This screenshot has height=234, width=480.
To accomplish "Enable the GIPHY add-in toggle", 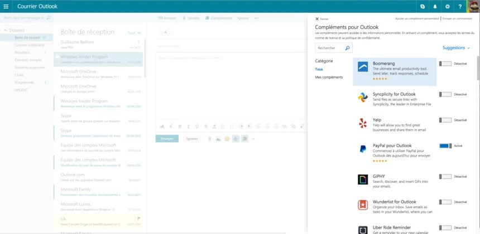I will [445, 177].
